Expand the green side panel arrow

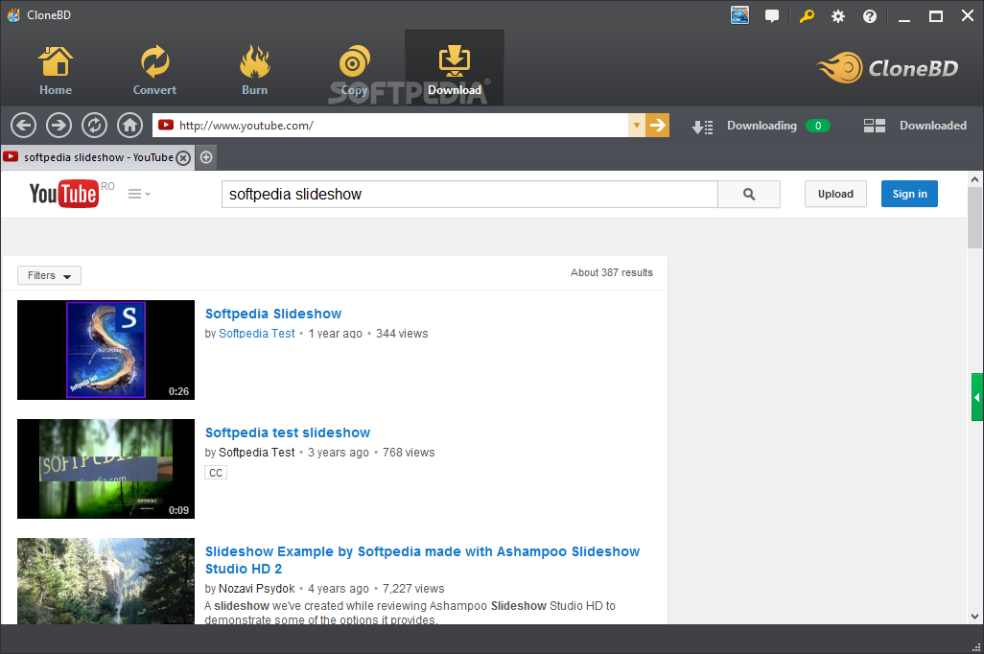click(977, 397)
